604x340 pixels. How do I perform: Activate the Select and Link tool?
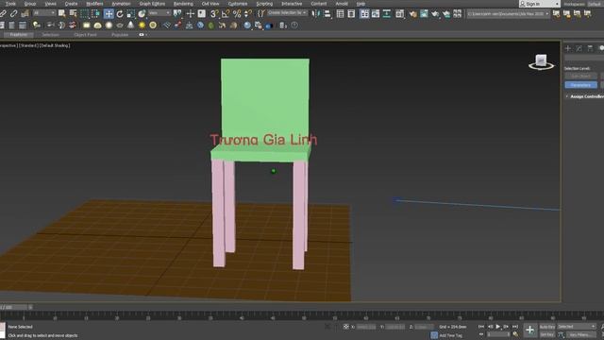[x=3, y=14]
